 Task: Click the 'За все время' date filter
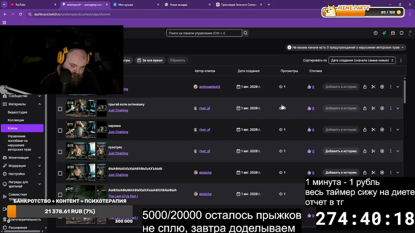150,60
